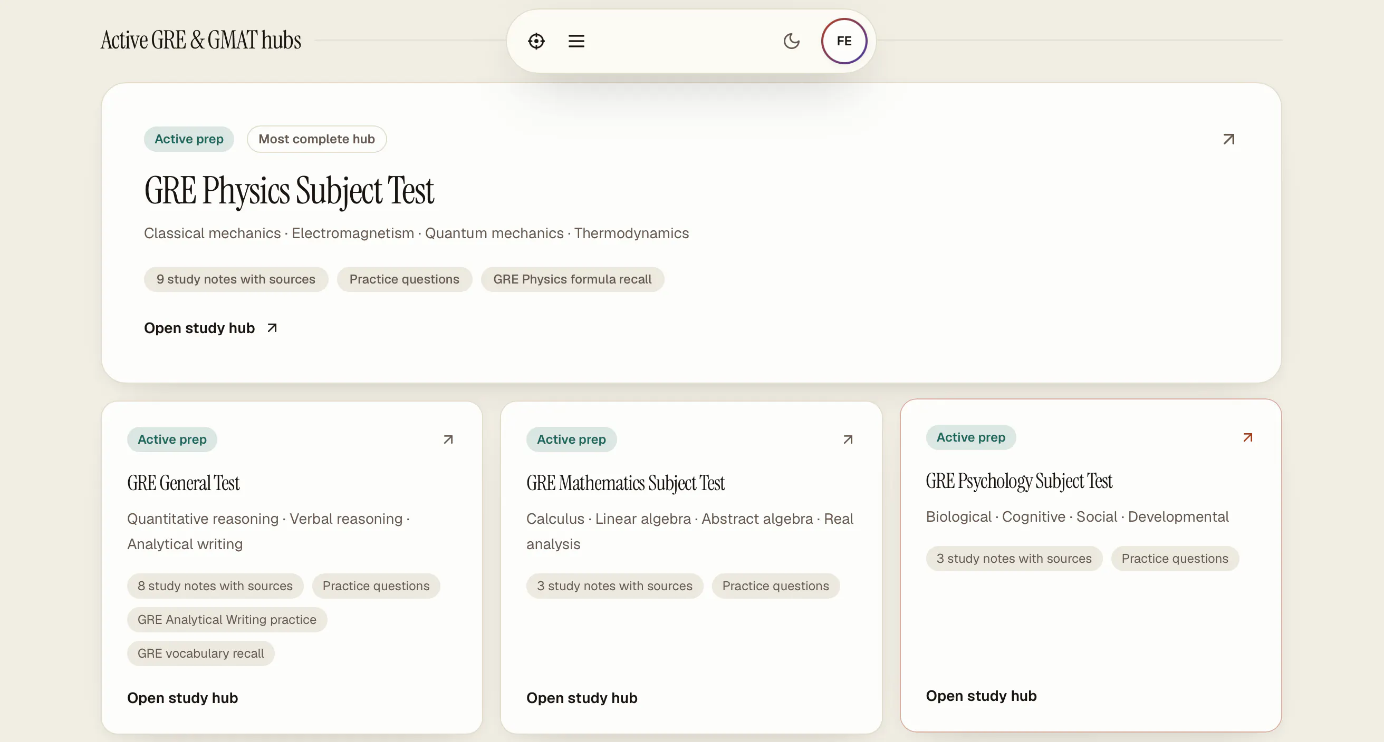Screen dimensions: 1384x742
Task: Select GRE vocabulary recall chip
Action: (x=200, y=653)
